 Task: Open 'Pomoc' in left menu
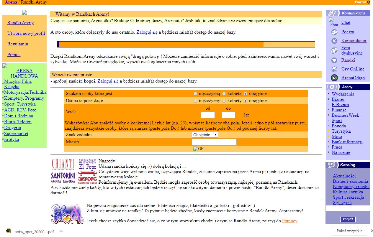[x=14, y=55]
